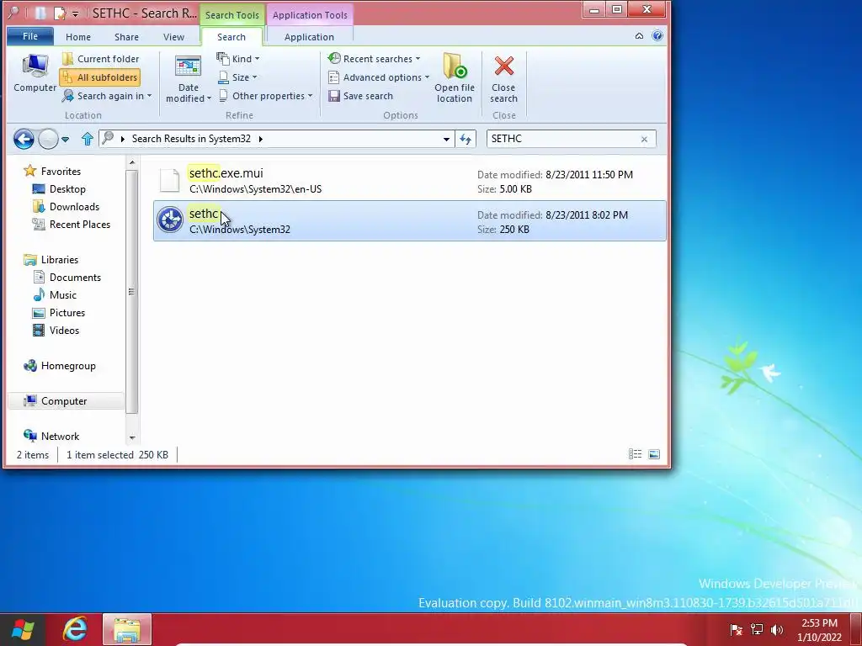862x646 pixels.
Task: Select the sethc.exe.mui file result
Action: (x=410, y=181)
